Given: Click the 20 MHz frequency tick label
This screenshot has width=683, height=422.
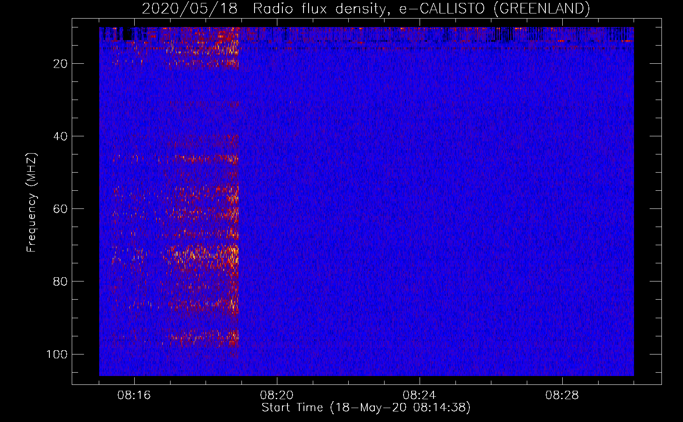Looking at the screenshot, I should point(60,64).
